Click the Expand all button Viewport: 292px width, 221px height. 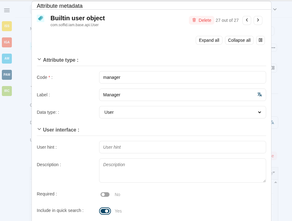(209, 40)
